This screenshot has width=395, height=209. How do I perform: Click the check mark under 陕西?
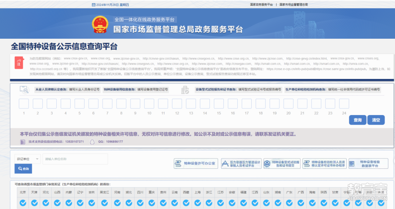click(x=324, y=203)
